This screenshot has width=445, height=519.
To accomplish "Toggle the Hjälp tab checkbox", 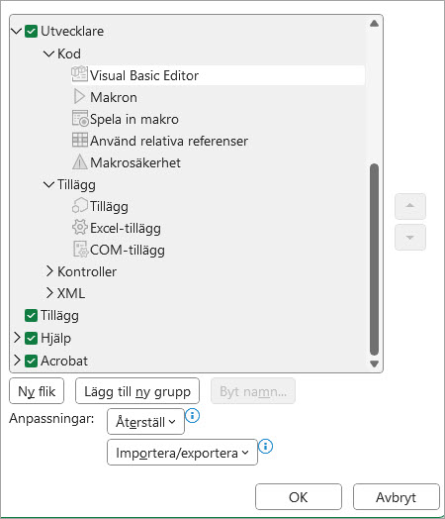I will [x=31, y=338].
